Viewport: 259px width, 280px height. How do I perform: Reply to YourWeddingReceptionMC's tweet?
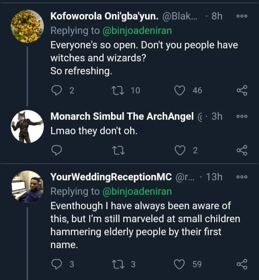(x=57, y=264)
